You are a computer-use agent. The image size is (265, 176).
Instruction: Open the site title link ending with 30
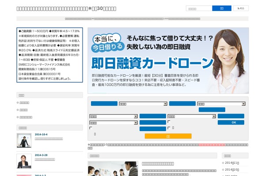[x=66, y=9]
